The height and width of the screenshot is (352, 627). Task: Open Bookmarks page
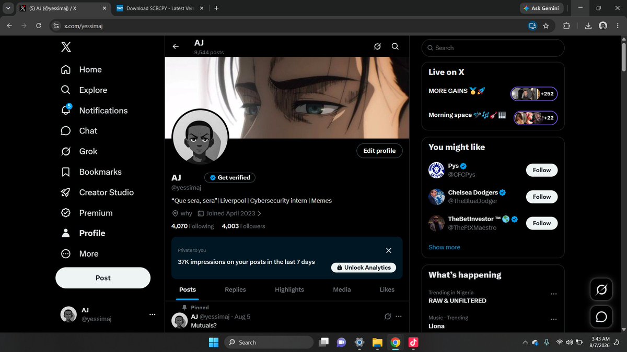91,172
